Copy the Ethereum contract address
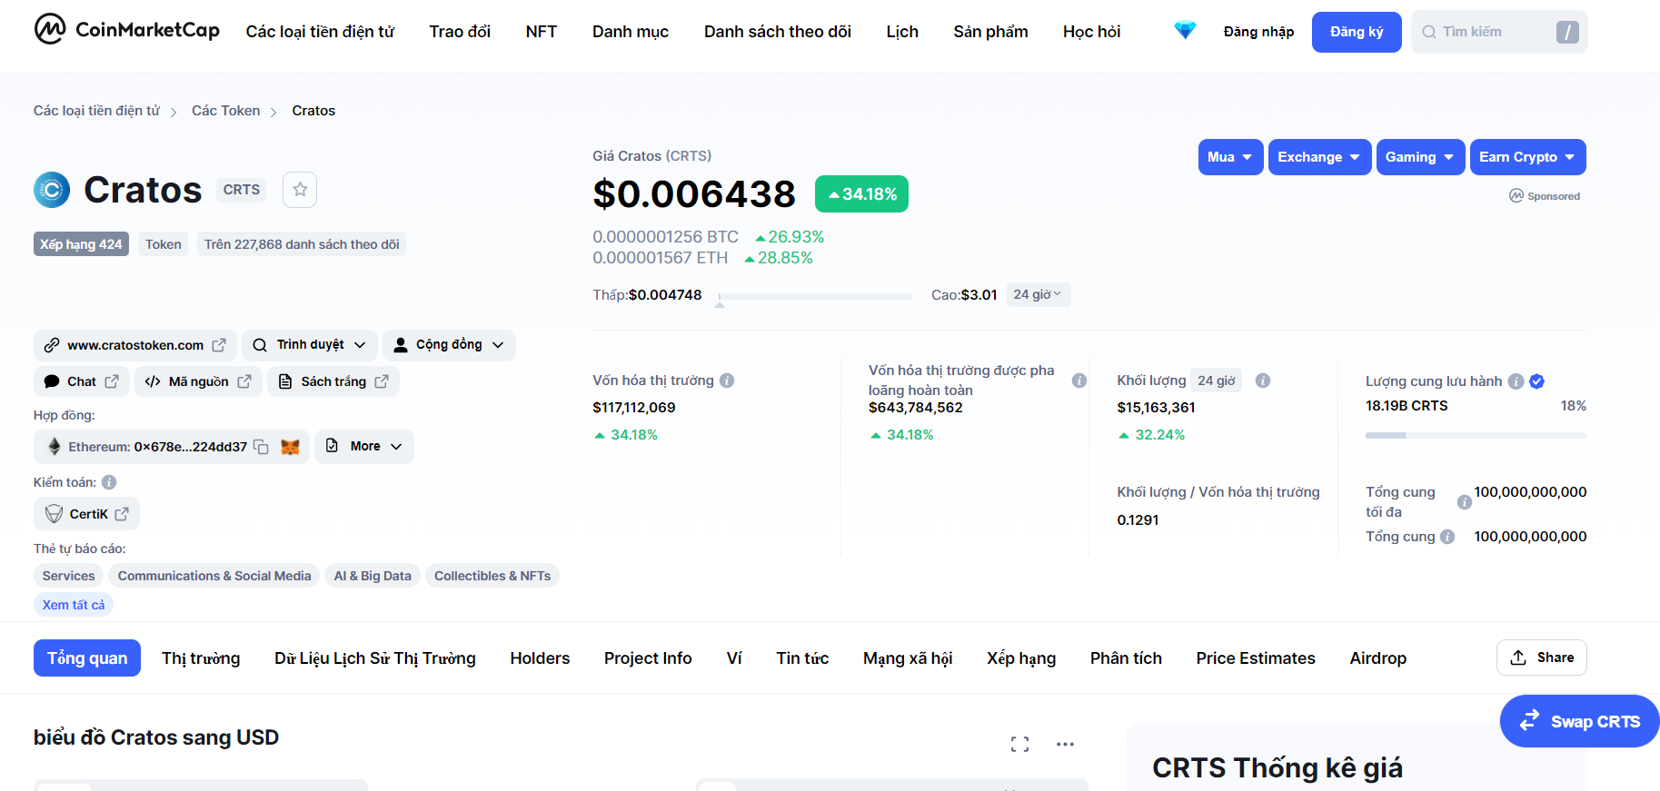 click(x=261, y=447)
